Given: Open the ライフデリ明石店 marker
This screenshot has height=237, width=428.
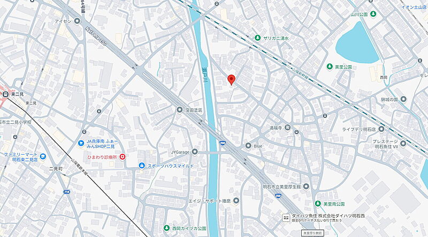Looking at the screenshot, I should (381, 129).
